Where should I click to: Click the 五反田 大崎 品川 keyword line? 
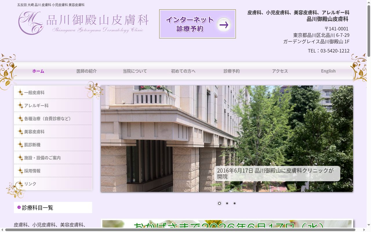51,5
